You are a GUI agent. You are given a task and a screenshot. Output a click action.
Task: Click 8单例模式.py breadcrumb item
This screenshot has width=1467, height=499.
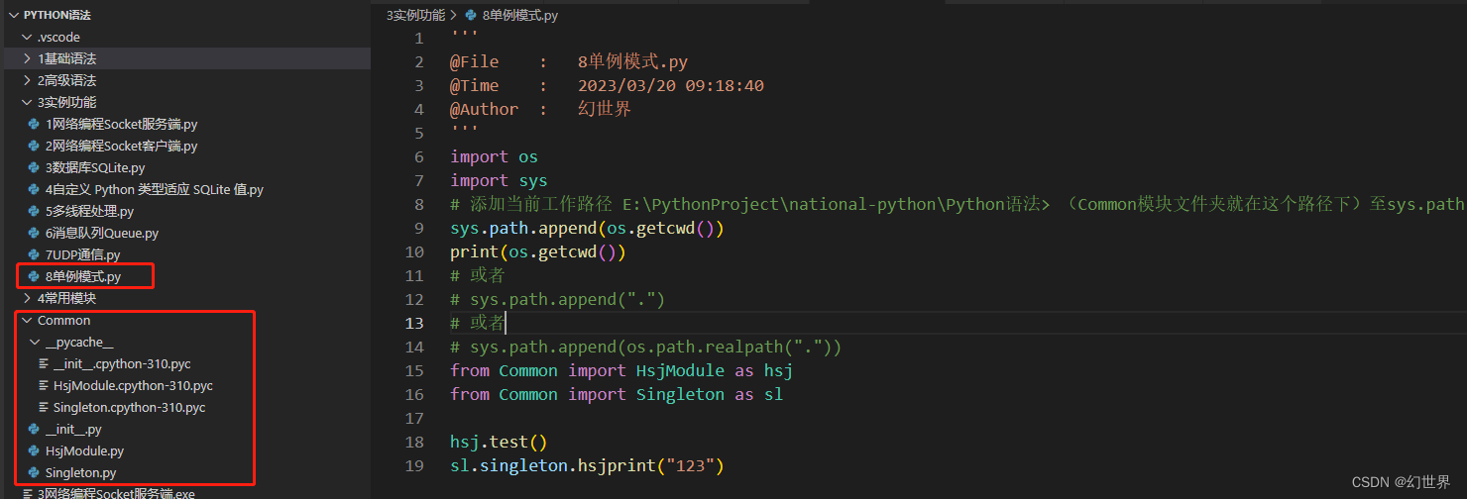[519, 15]
